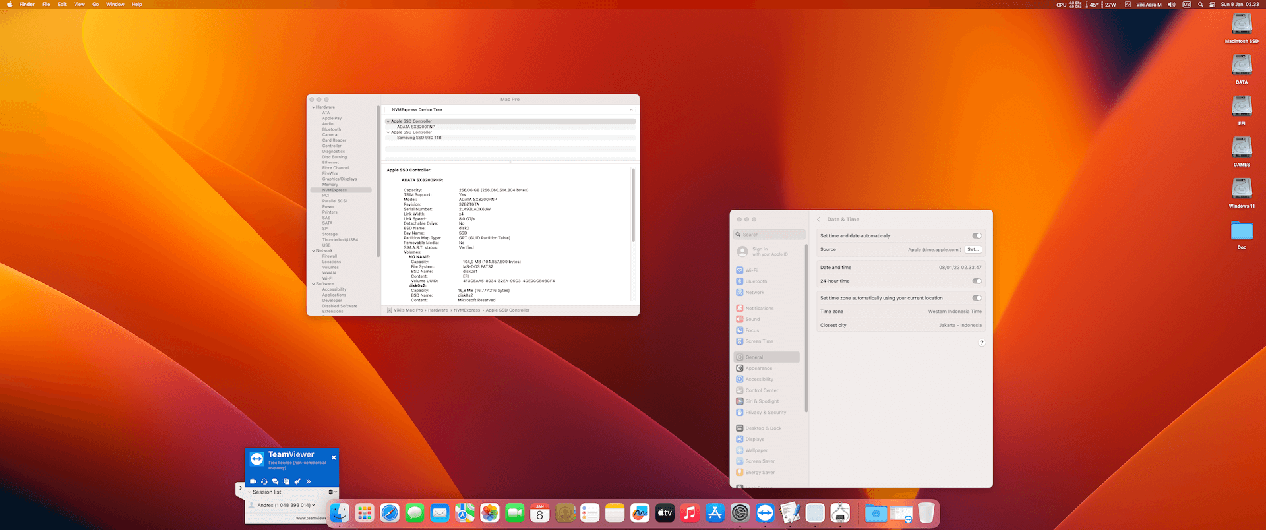Open the Go menu in menu bar
This screenshot has height=530, width=1266.
pyautogui.click(x=96, y=4)
